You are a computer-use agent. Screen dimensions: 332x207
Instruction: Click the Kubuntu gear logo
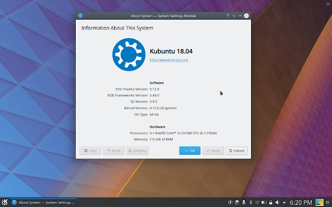tap(129, 54)
